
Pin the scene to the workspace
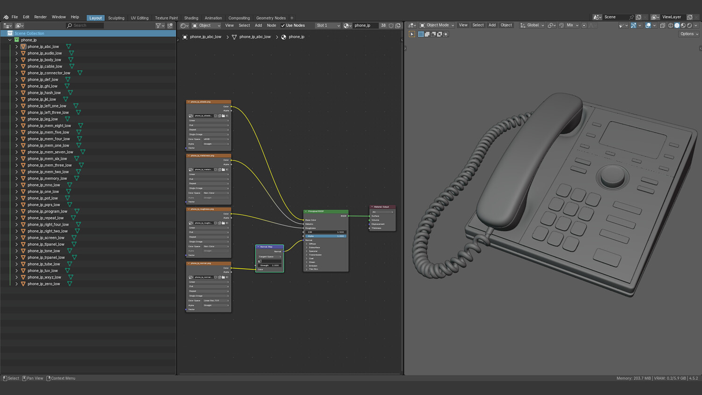coord(631,17)
